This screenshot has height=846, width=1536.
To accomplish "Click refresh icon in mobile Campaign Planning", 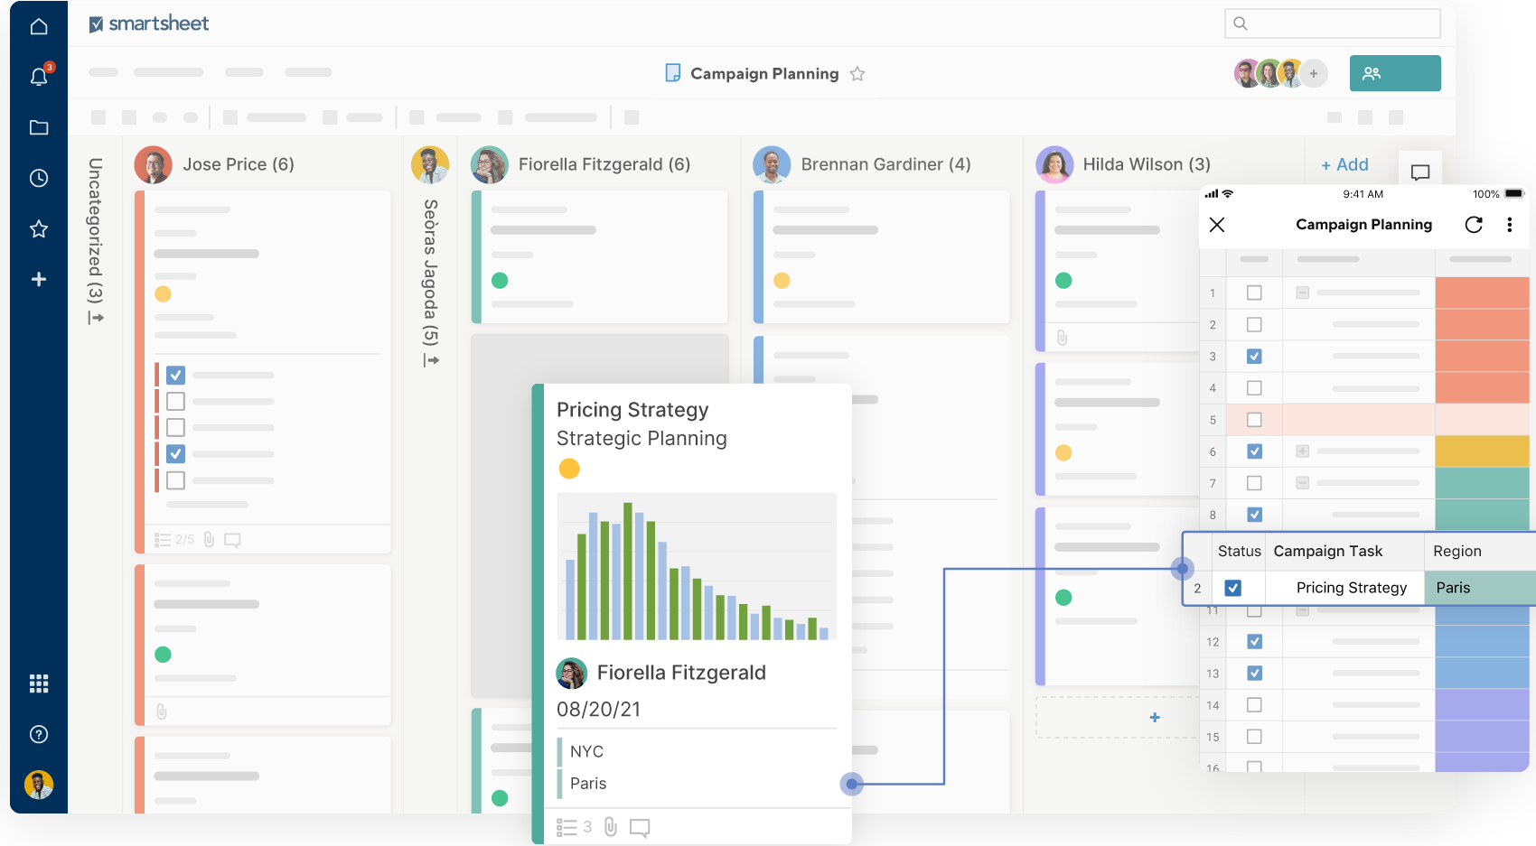I will (1473, 225).
